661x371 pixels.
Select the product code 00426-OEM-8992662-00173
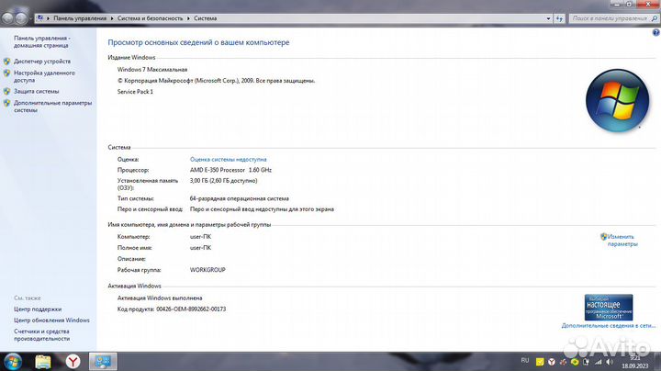pos(191,309)
